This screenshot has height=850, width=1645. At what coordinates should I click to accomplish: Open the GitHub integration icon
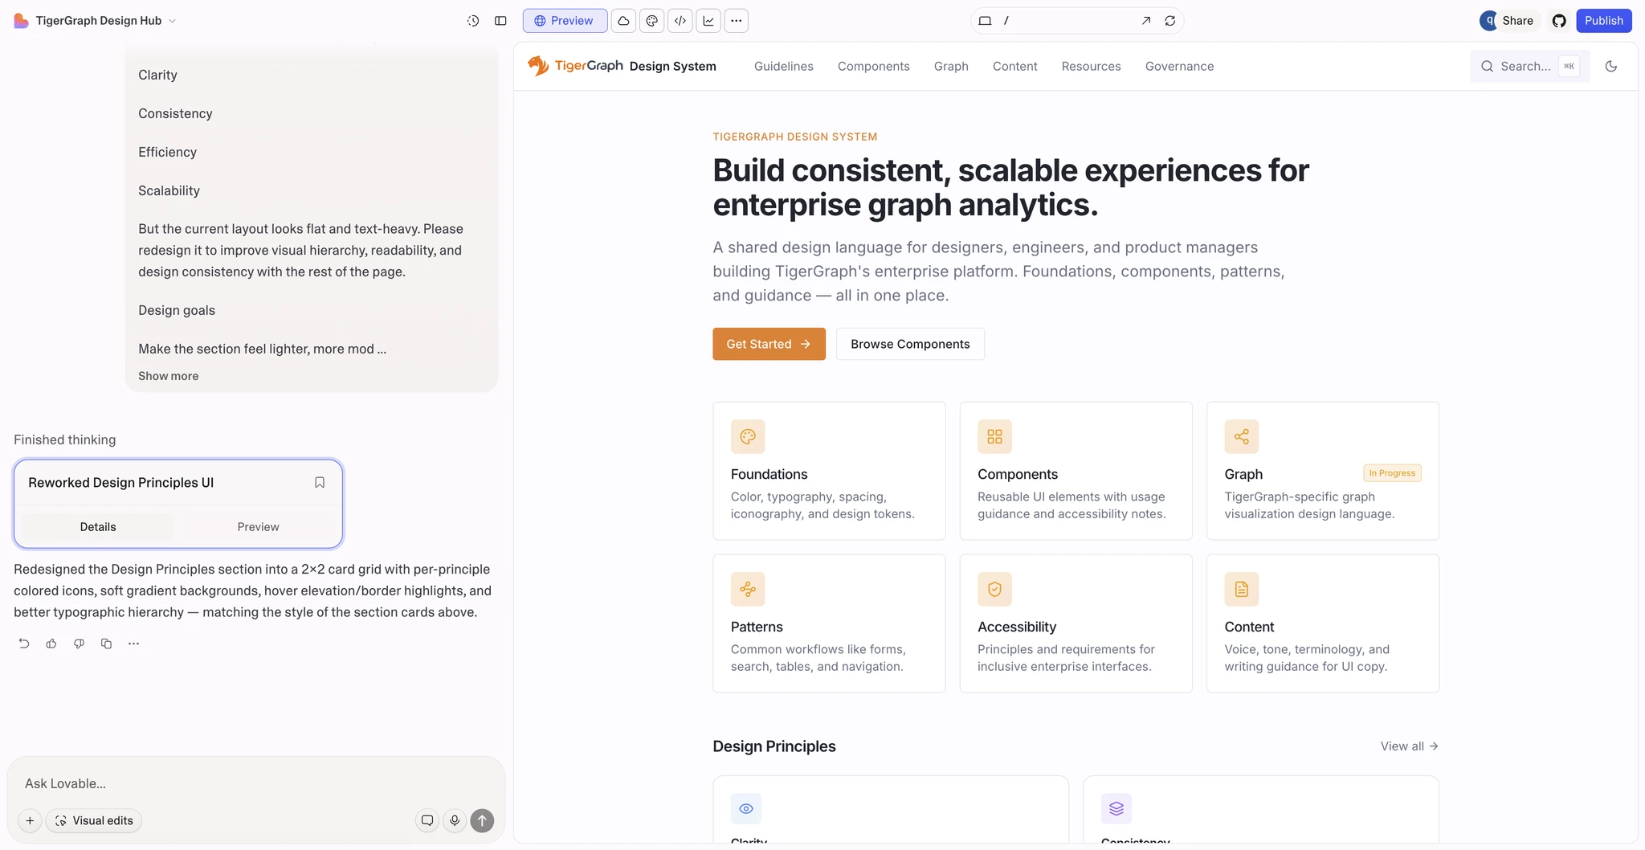coord(1559,21)
